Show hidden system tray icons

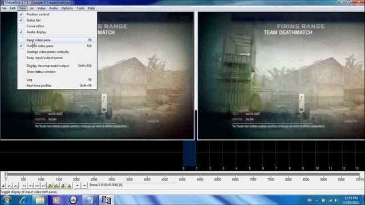coord(317,200)
